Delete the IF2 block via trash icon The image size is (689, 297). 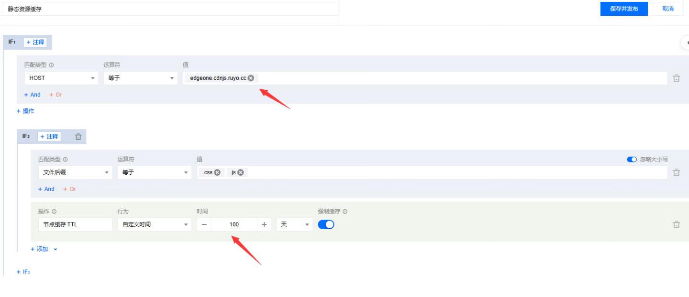78,137
